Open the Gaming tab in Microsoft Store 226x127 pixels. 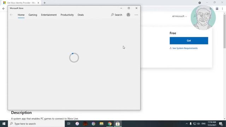tap(33, 15)
